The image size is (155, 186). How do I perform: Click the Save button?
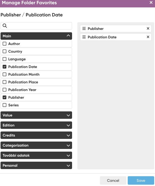[141, 180]
